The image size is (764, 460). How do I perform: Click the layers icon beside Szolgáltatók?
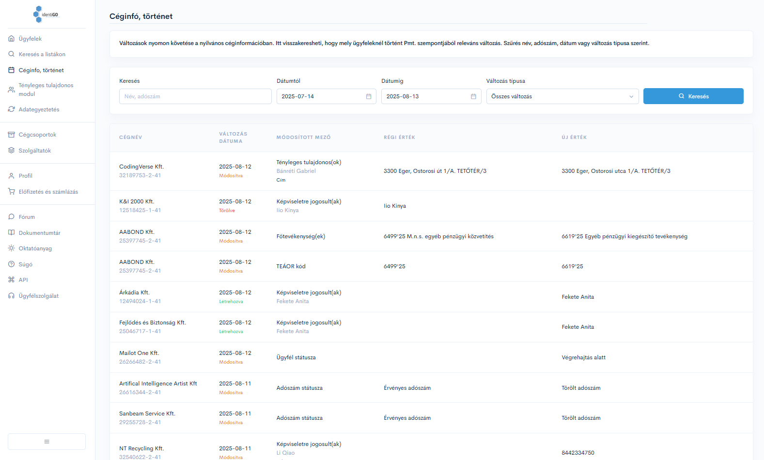[x=12, y=151]
